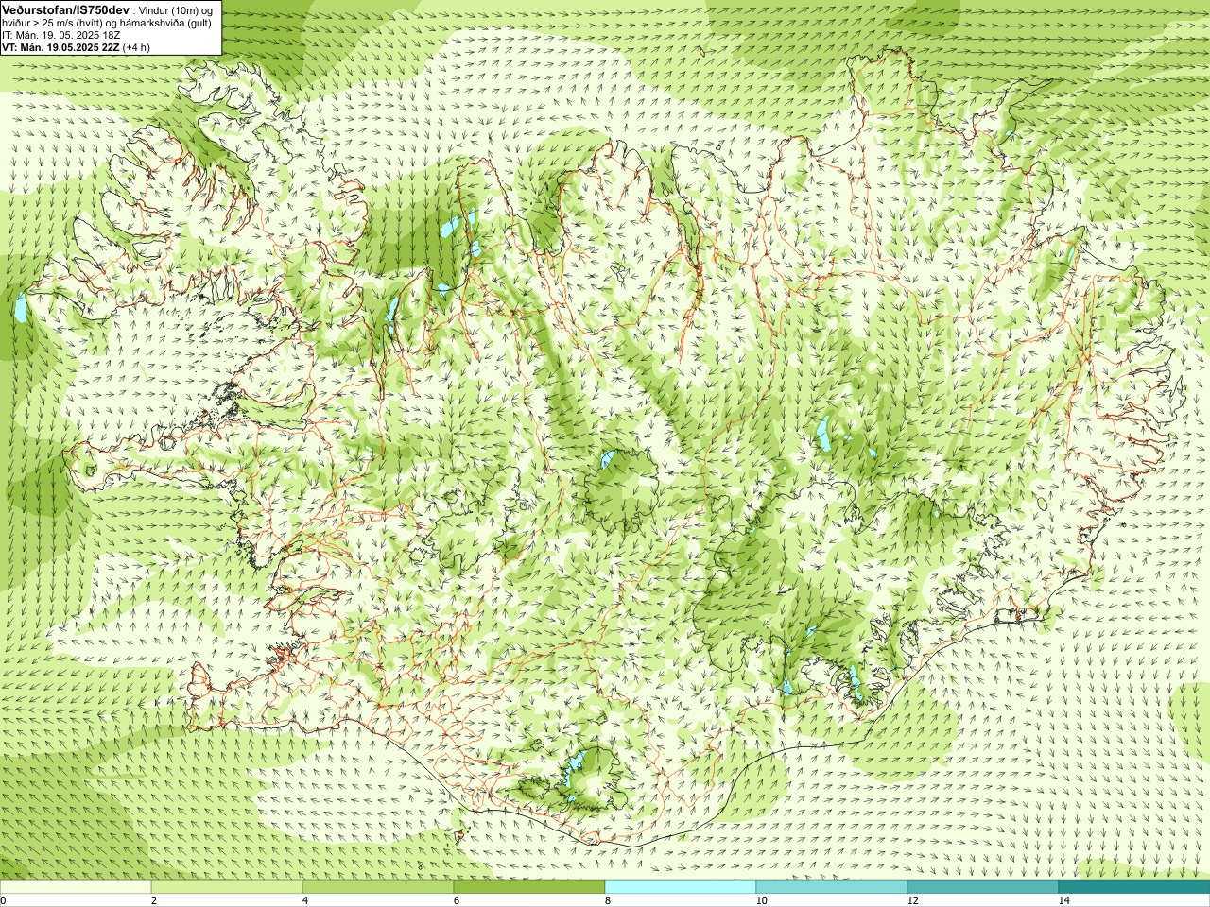Select the light green 2–4 m/s color segment
Image resolution: width=1210 pixels, height=907 pixels.
coord(227,887)
